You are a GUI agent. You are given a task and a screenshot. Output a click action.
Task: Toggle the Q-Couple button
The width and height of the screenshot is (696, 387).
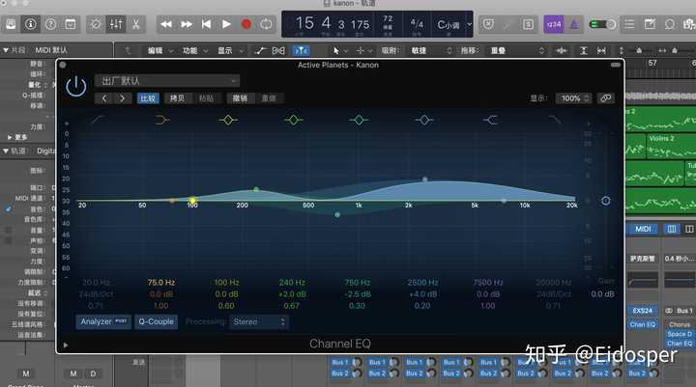156,321
